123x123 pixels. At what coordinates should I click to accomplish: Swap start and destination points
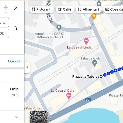coord(16,28)
